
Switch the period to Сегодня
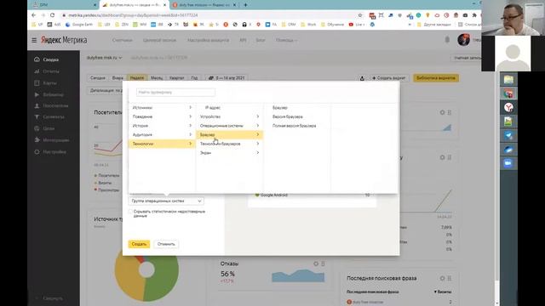(x=98, y=78)
